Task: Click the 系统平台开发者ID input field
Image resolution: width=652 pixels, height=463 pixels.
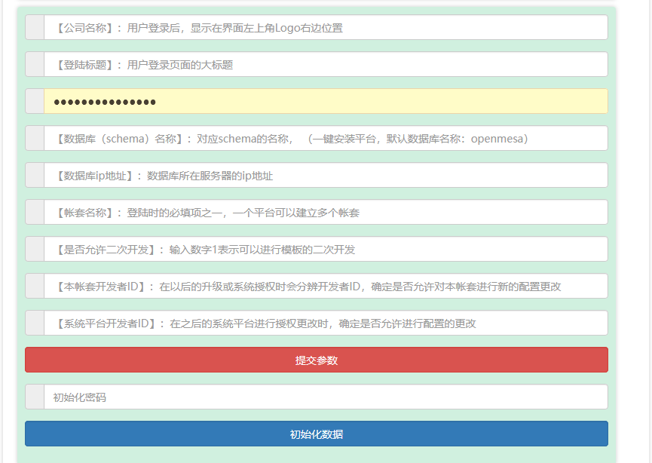Action: click(x=325, y=323)
